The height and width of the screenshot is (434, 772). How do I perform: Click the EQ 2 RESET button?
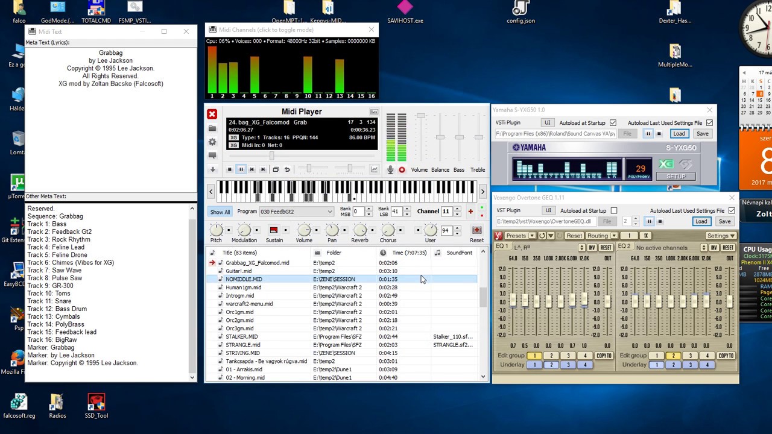(728, 248)
